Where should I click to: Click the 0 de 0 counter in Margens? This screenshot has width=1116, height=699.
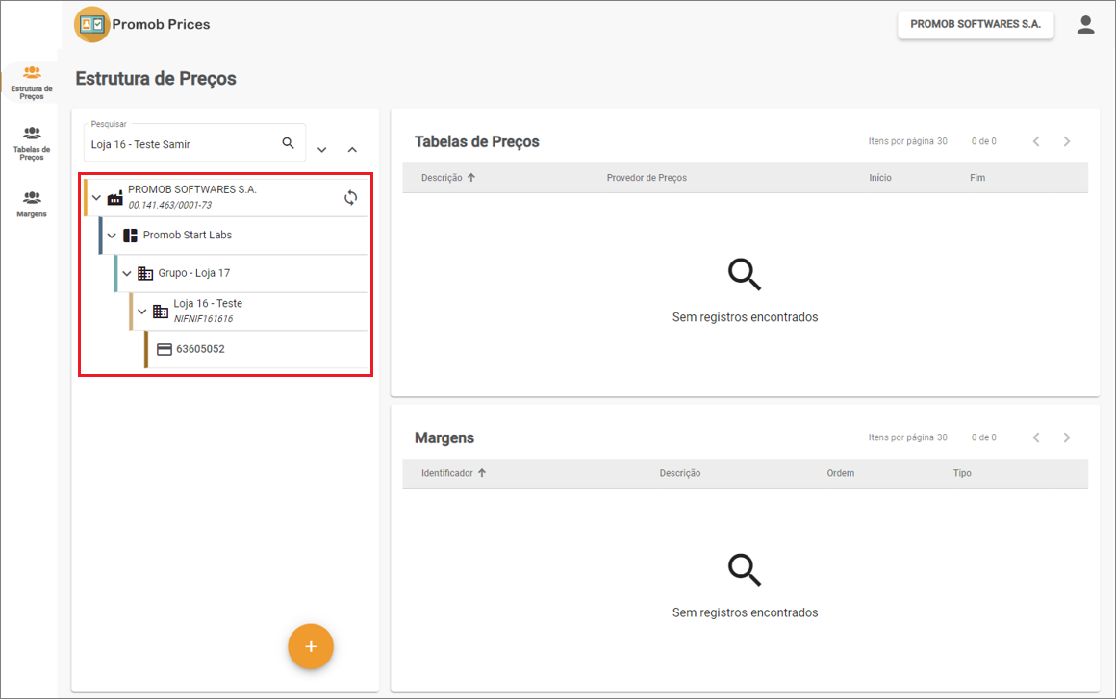click(x=983, y=437)
